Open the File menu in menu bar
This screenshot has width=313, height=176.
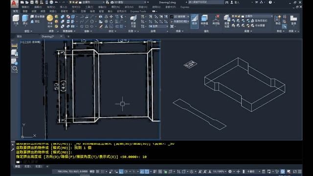tap(25, 7)
